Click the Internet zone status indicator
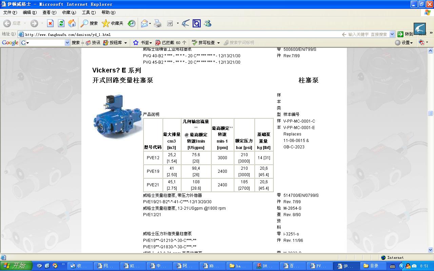Viewport: 434px width, 271px height. [x=392, y=257]
